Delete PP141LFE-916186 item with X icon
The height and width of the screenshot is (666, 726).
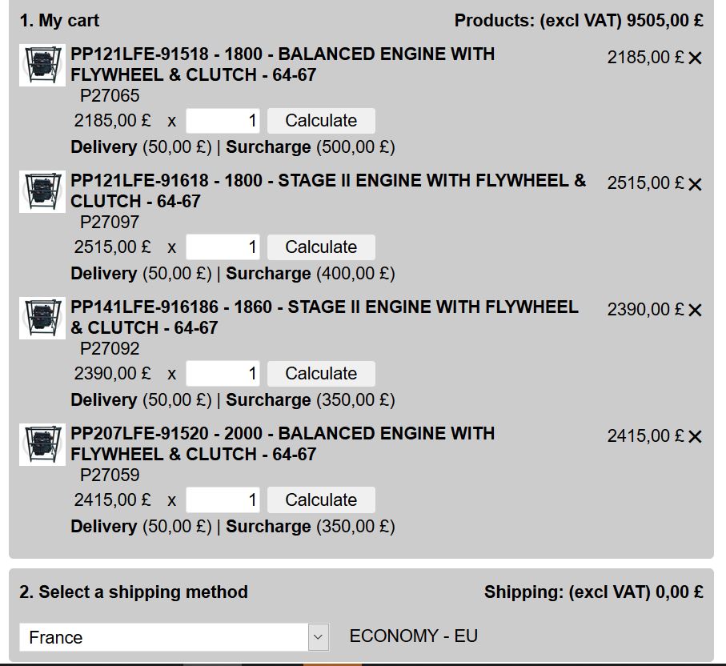[x=695, y=310]
